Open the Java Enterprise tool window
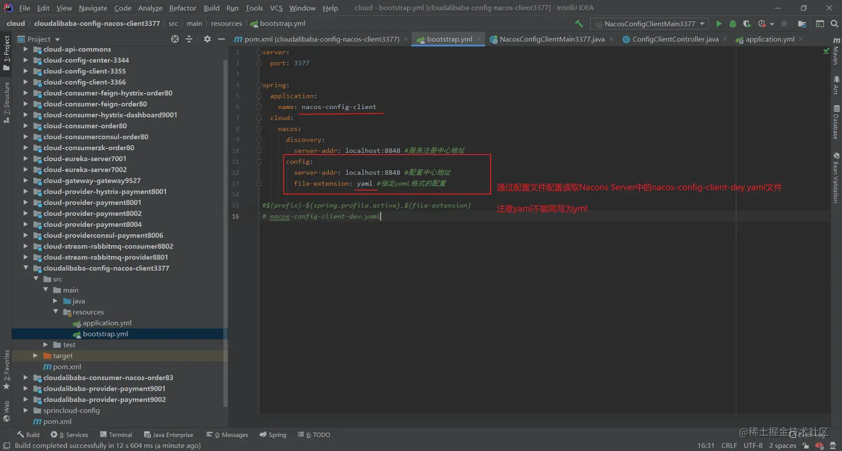 [169, 435]
